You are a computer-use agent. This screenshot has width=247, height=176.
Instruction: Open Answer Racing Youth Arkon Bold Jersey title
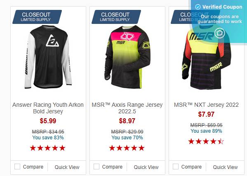(48, 108)
